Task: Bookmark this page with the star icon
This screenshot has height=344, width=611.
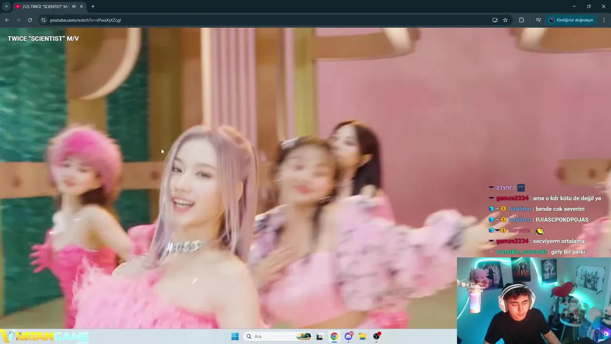Action: pos(506,20)
